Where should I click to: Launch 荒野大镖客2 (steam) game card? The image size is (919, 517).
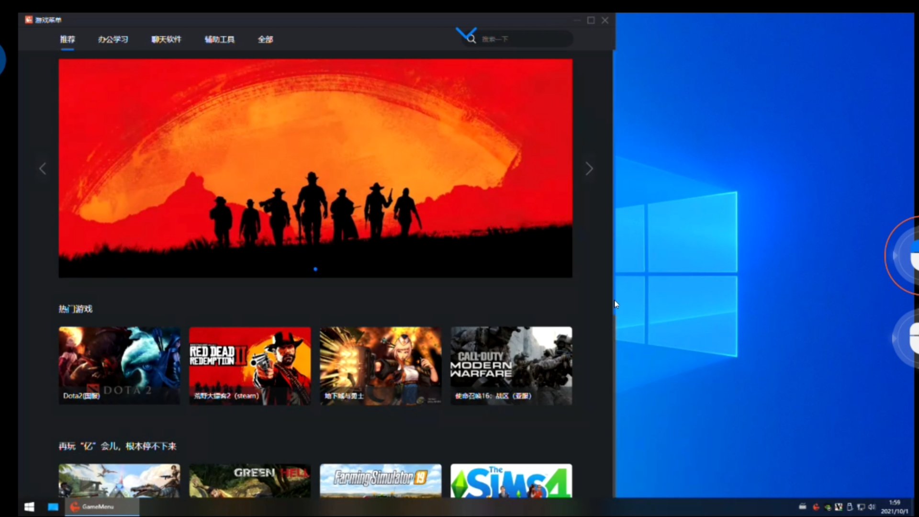250,366
